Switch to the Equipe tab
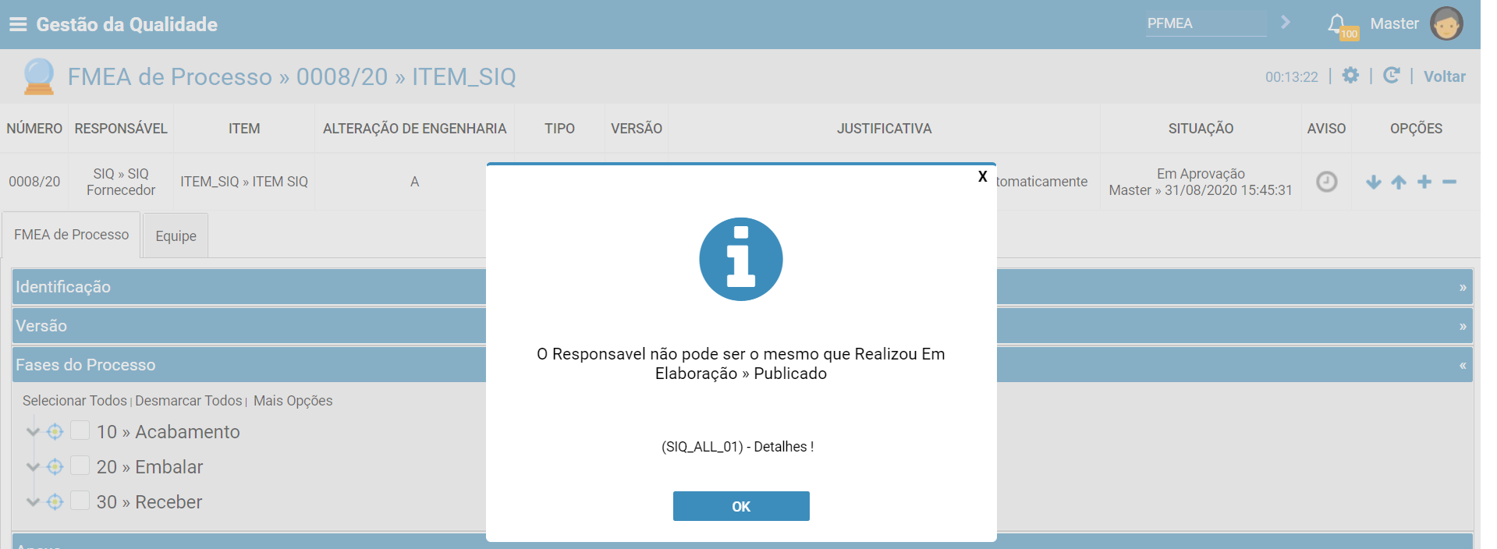 (176, 236)
